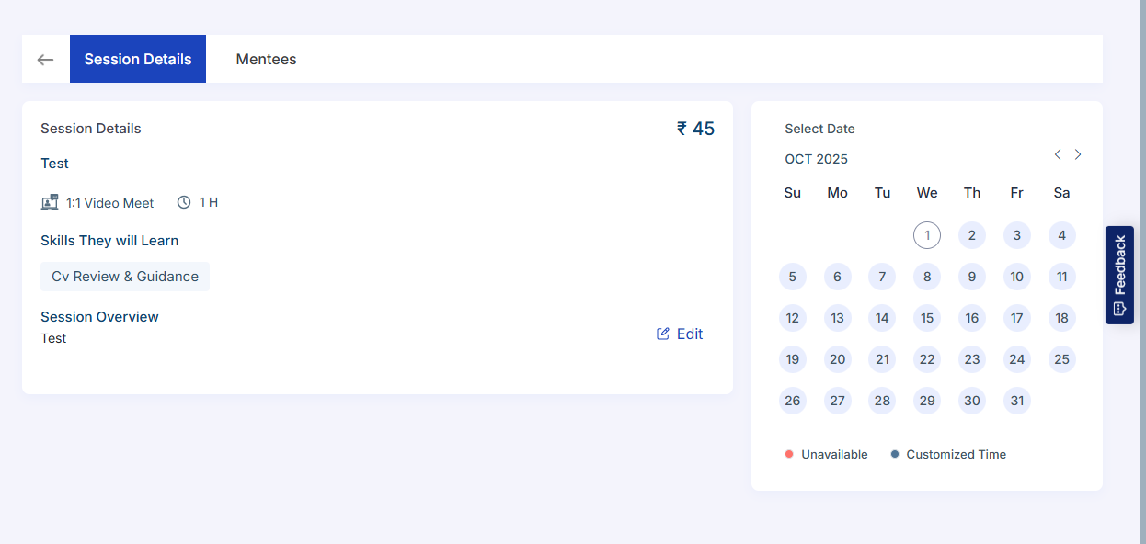Go to next month in calendar
Image resolution: width=1146 pixels, height=544 pixels.
(1078, 154)
